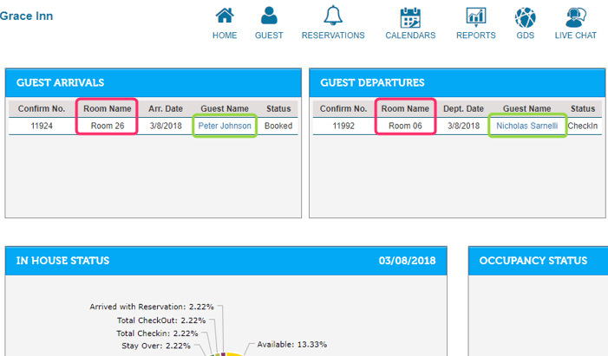Open the Live Chat headset icon
The width and height of the screenshot is (608, 356).
(575, 17)
